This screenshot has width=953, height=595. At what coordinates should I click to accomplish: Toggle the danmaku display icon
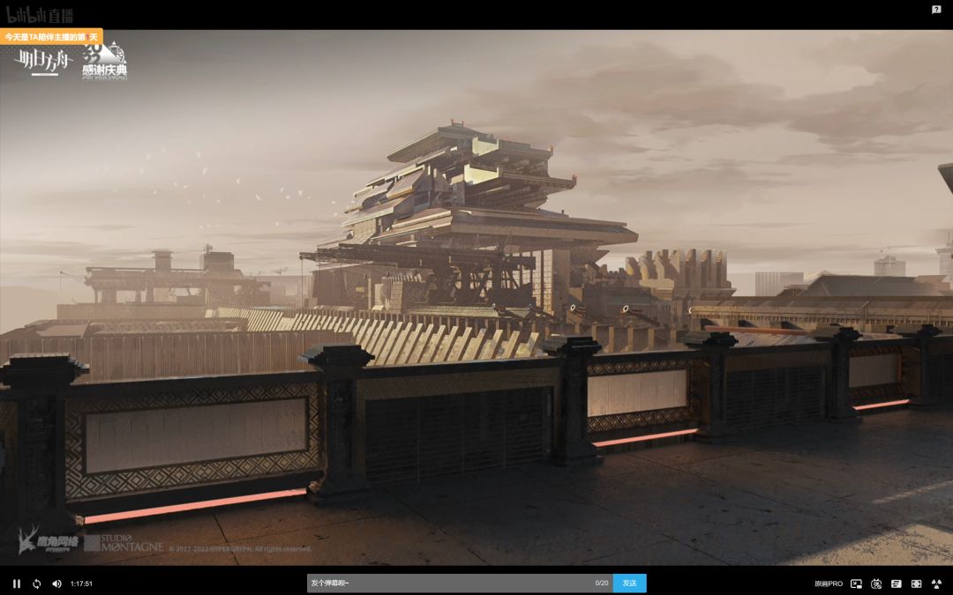[x=896, y=584]
